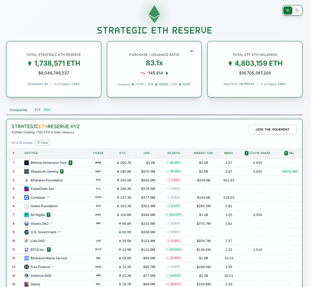
Task: Sort by MARKET CAP column header
Action: [x=203, y=153]
